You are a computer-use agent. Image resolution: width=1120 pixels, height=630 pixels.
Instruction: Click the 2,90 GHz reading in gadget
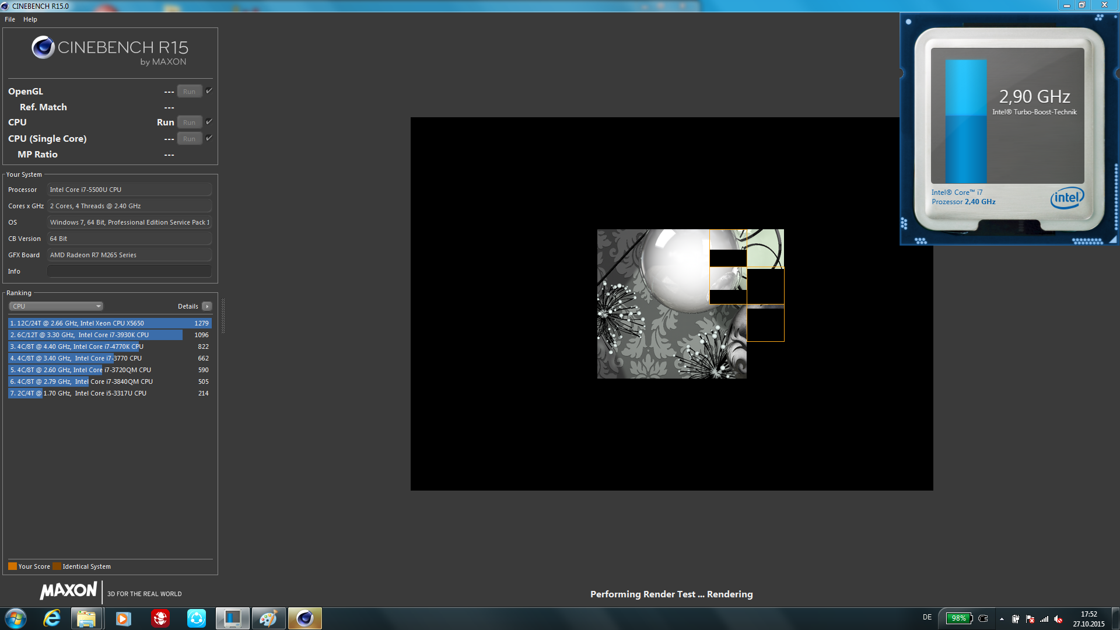point(1034,96)
